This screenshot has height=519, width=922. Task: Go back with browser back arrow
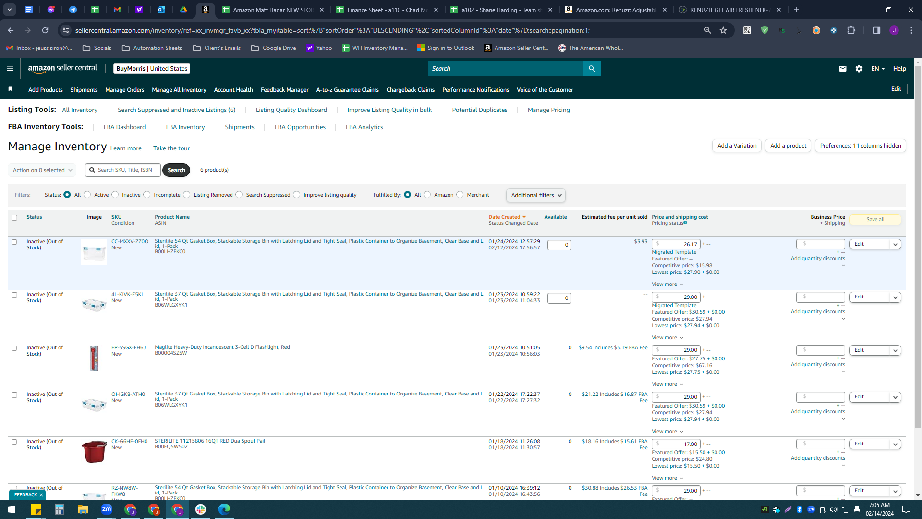(11, 30)
